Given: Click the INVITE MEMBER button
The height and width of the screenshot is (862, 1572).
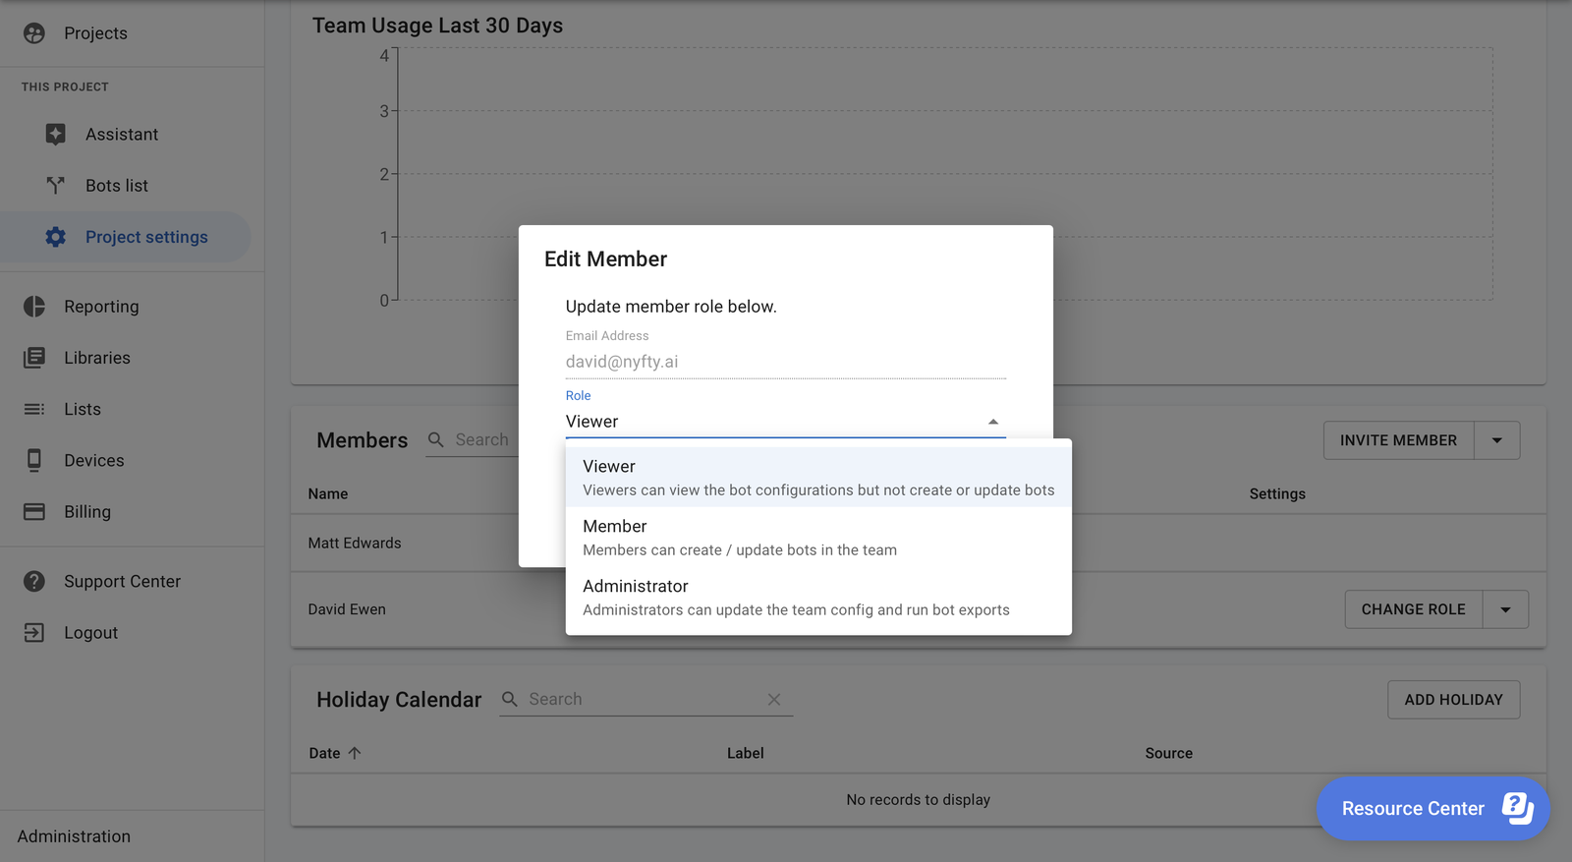Looking at the screenshot, I should (1398, 440).
